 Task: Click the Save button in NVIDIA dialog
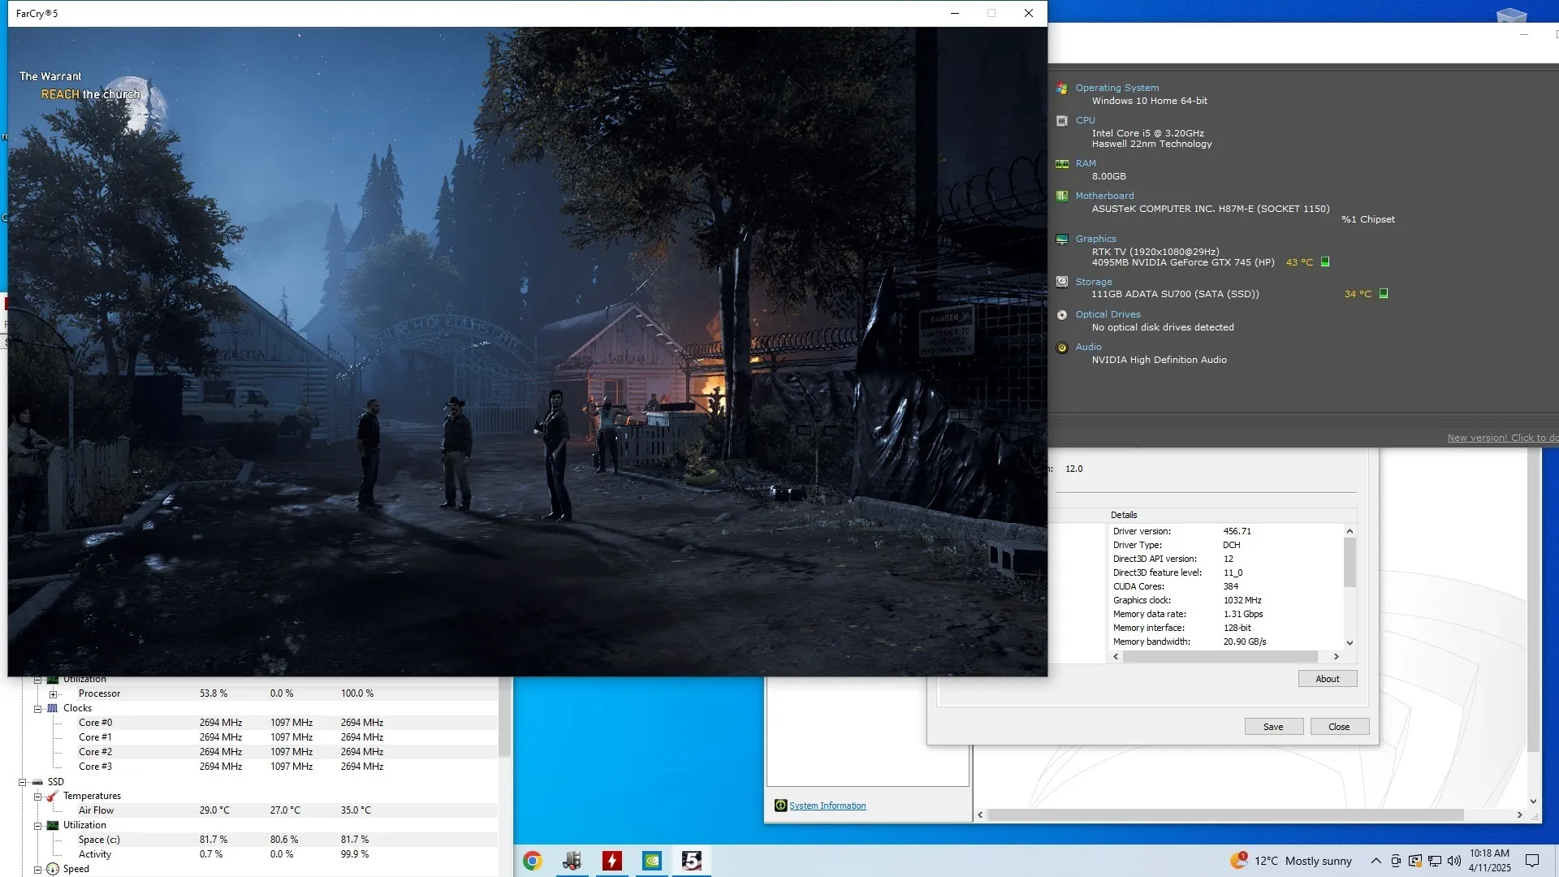pyautogui.click(x=1273, y=727)
